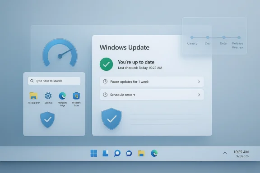Image resolution: width=260 pixels, height=173 pixels.
Task: Click Last checked: Today, 10:25 AM
Action: [x=140, y=68]
